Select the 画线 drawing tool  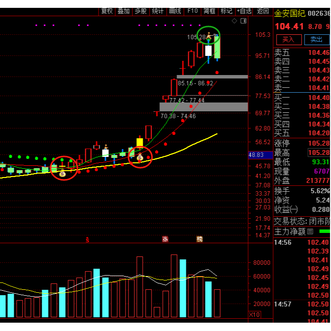[175, 11]
